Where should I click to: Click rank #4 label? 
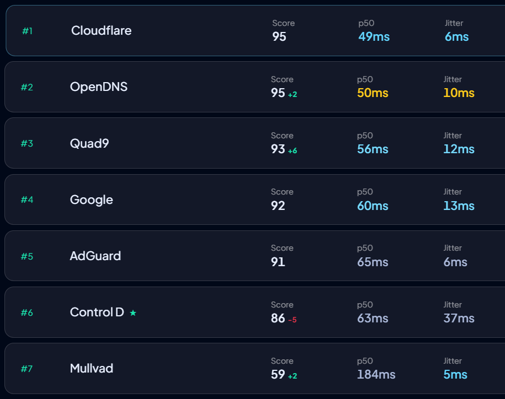click(27, 199)
